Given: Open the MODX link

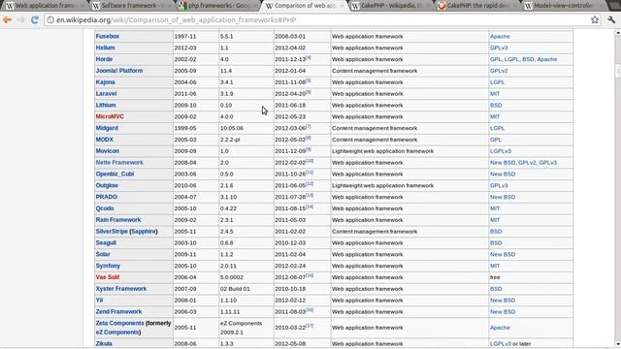Looking at the screenshot, I should 104,140.
